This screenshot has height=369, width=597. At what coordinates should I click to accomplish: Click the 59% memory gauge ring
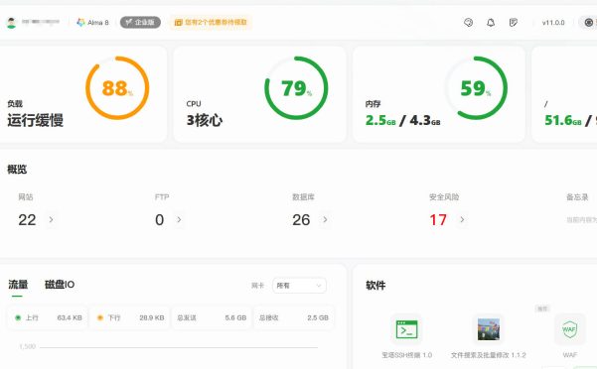[x=476, y=88]
